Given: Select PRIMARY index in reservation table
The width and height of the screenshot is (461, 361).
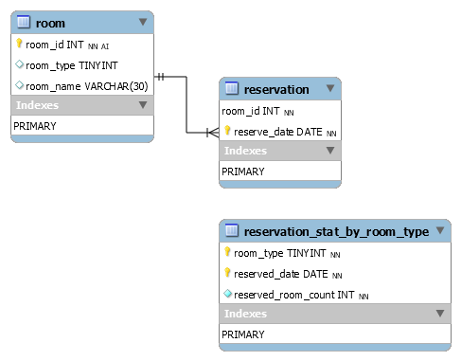Looking at the screenshot, I should click(x=280, y=171).
